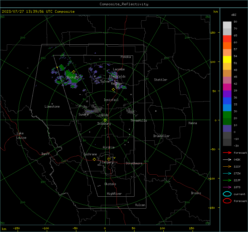Click the Brooks label
248x232 pixels.
click(x=196, y=193)
